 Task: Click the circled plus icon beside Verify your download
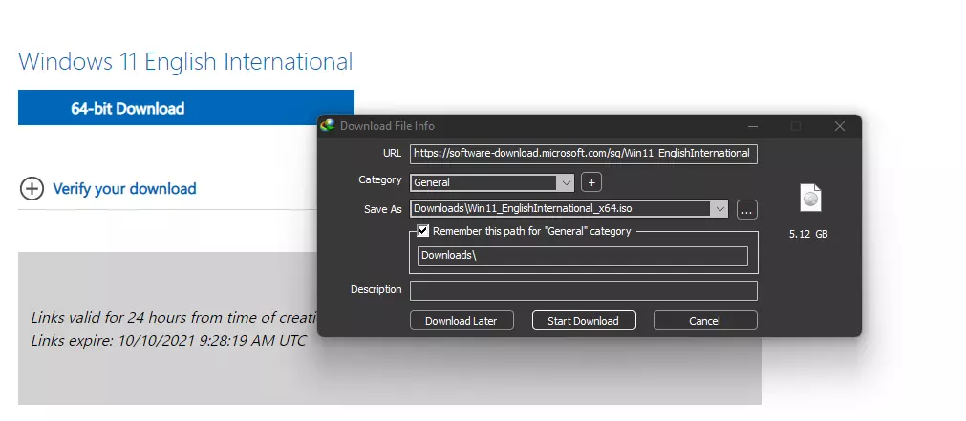coord(32,189)
